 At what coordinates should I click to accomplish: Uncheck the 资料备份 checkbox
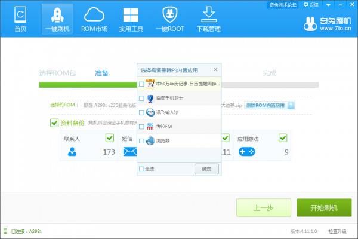[x=54, y=123]
